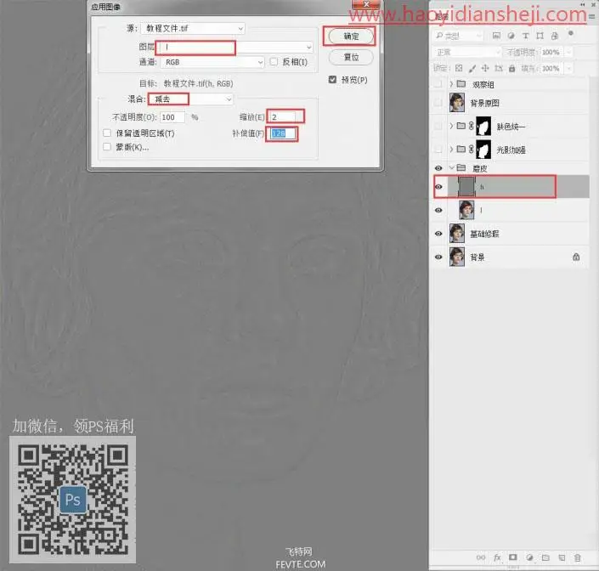The image size is (599, 571).
Task: Expand the 光影加强 group chevron
Action: (x=451, y=149)
